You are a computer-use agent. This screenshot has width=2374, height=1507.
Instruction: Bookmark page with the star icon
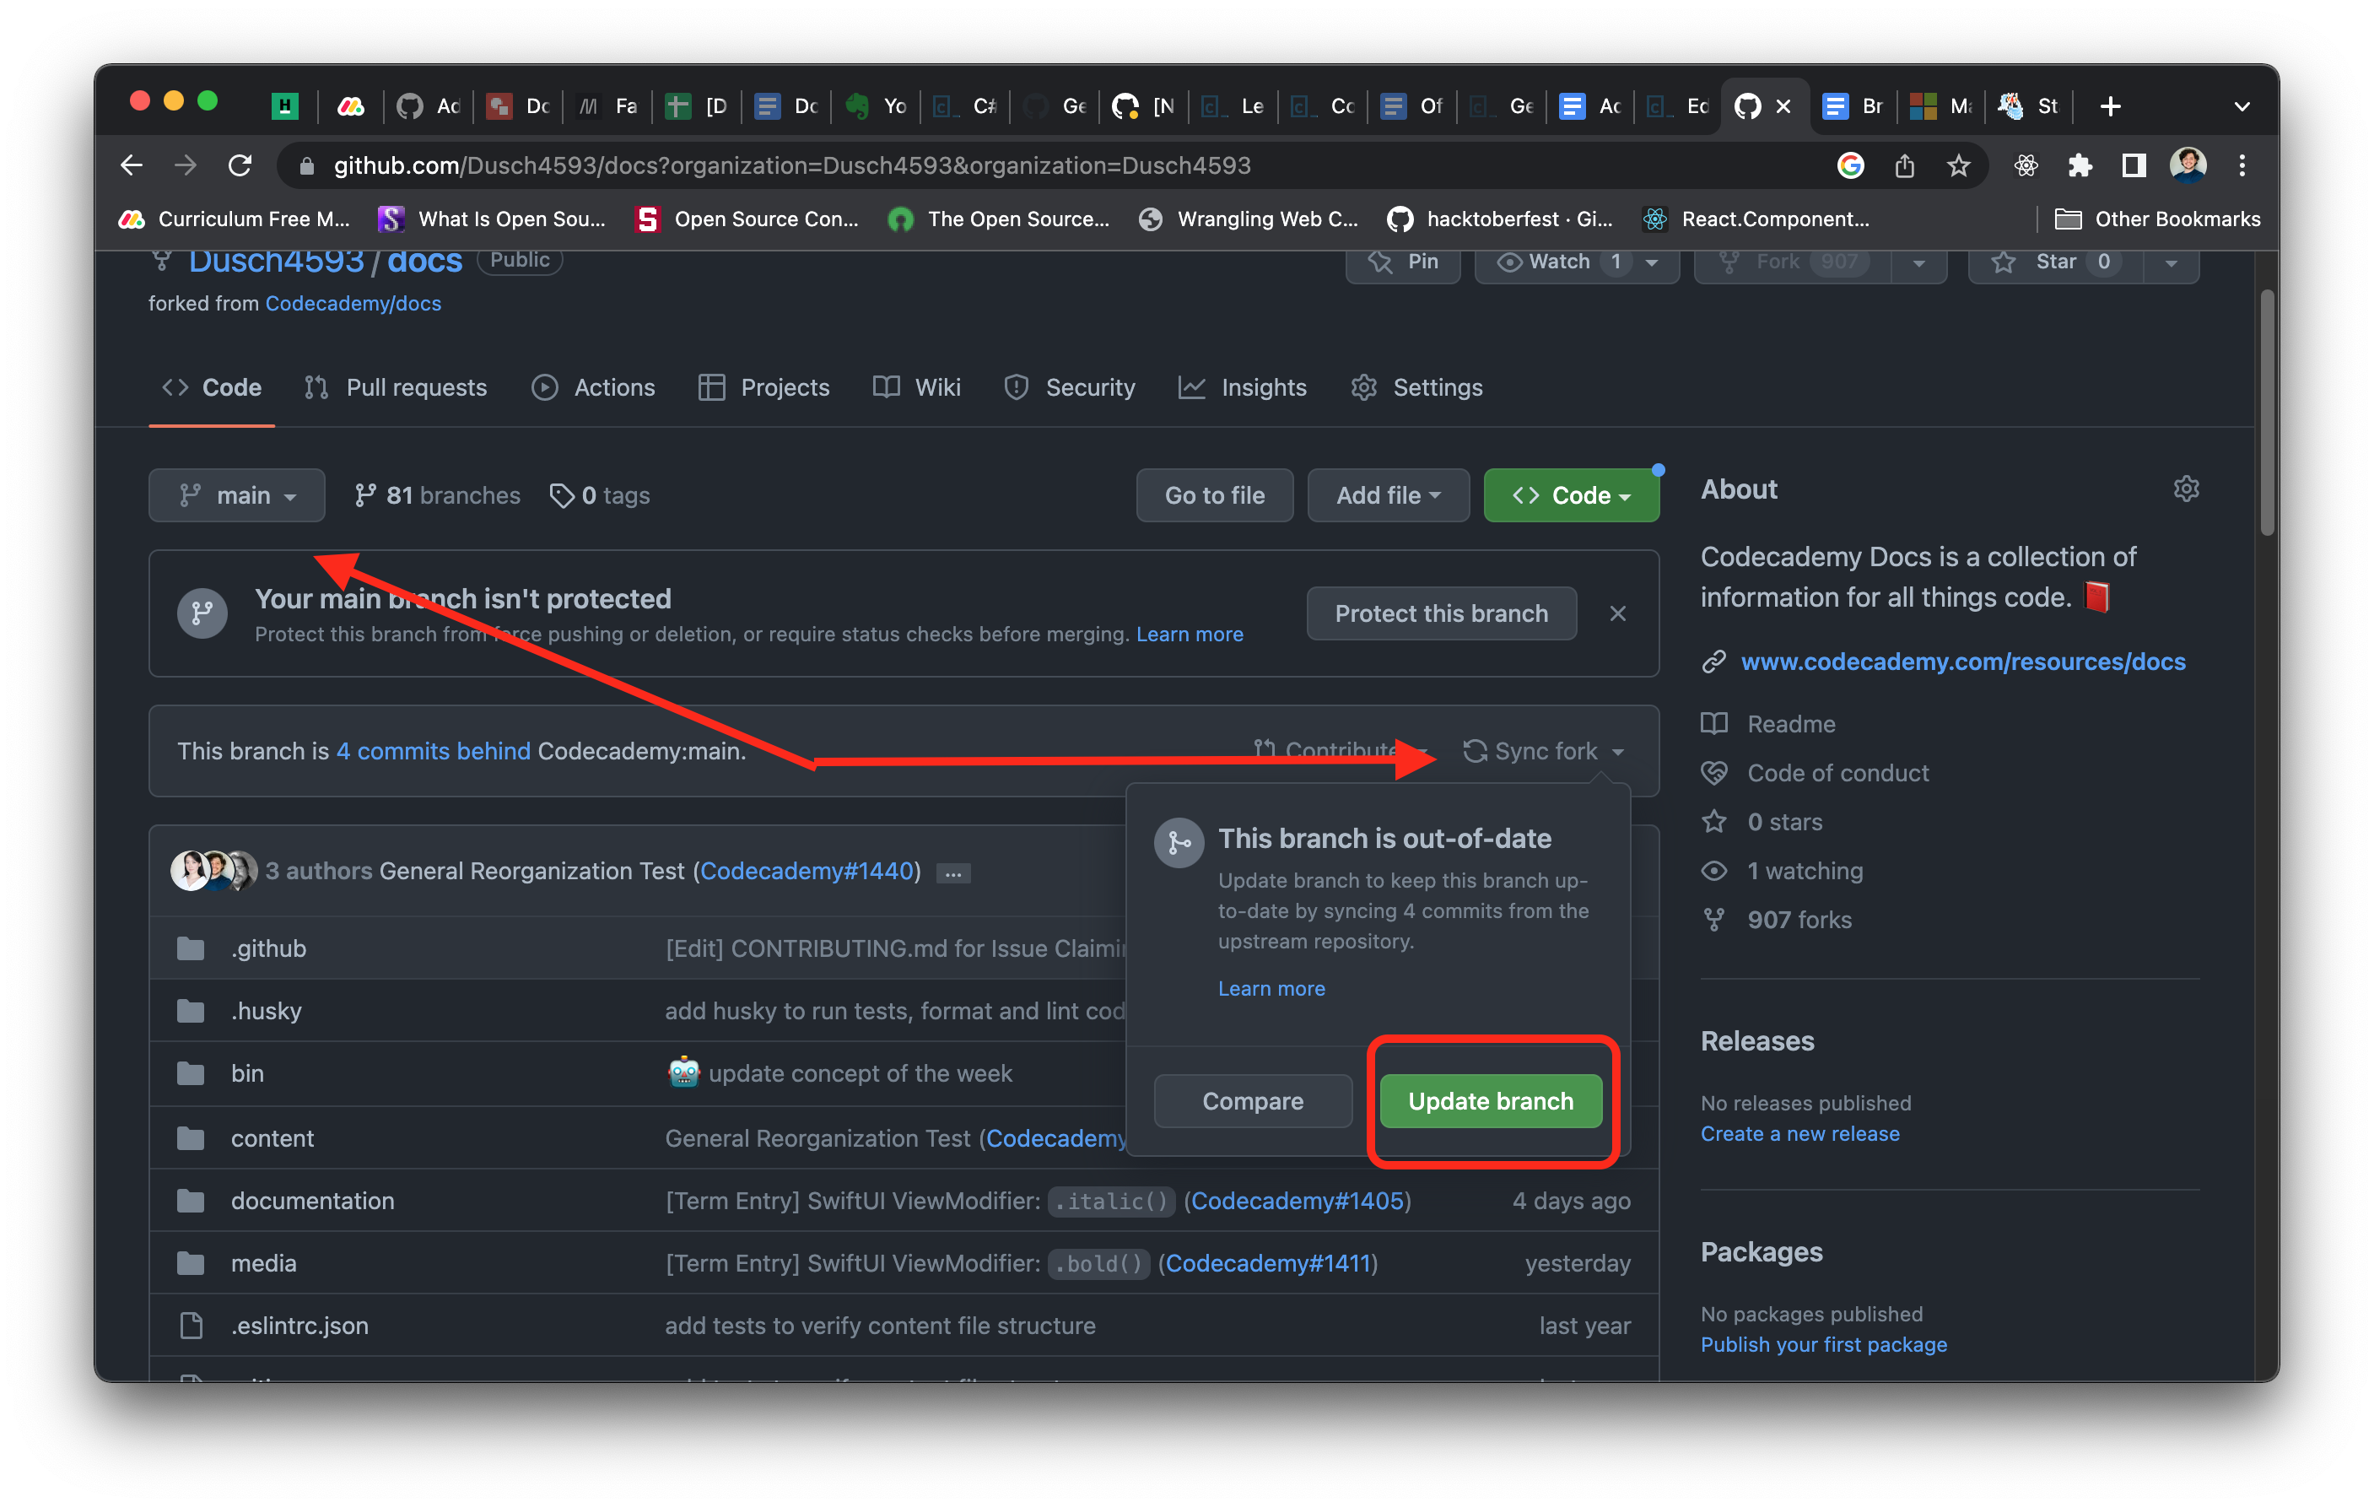1958,165
